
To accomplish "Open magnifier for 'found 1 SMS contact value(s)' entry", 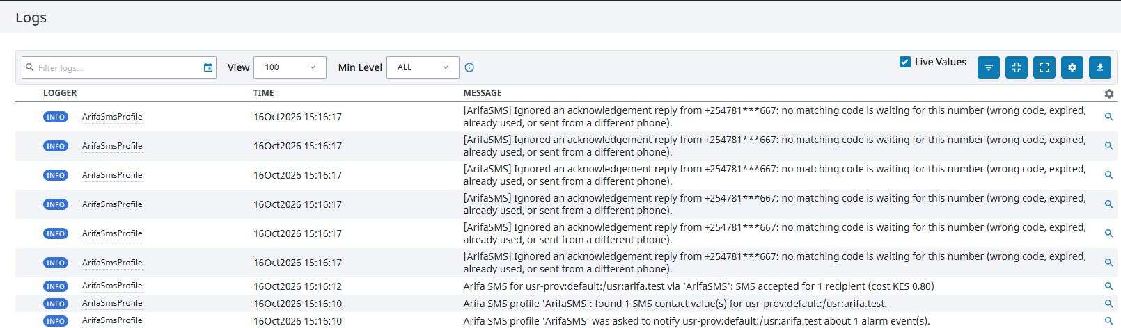I will (x=1108, y=304).
